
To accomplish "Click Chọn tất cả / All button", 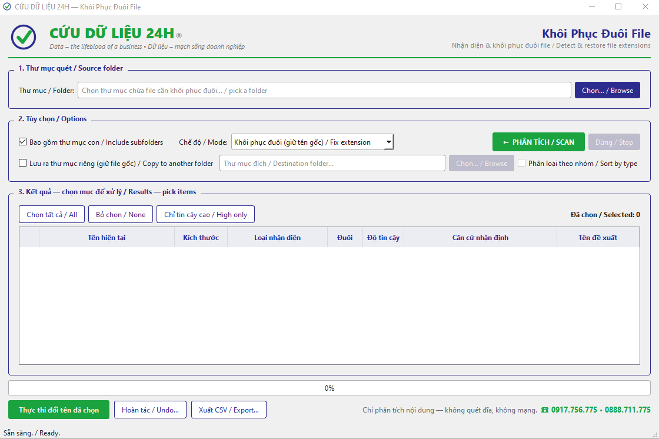I will (x=52, y=214).
